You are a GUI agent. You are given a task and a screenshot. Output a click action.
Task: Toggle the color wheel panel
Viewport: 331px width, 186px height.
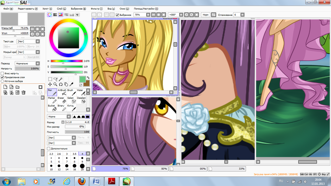(x=49, y=15)
